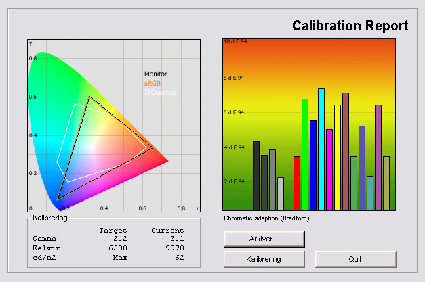425x282 pixels.
Task: Click the Arkiver... button
Action: coord(264,239)
